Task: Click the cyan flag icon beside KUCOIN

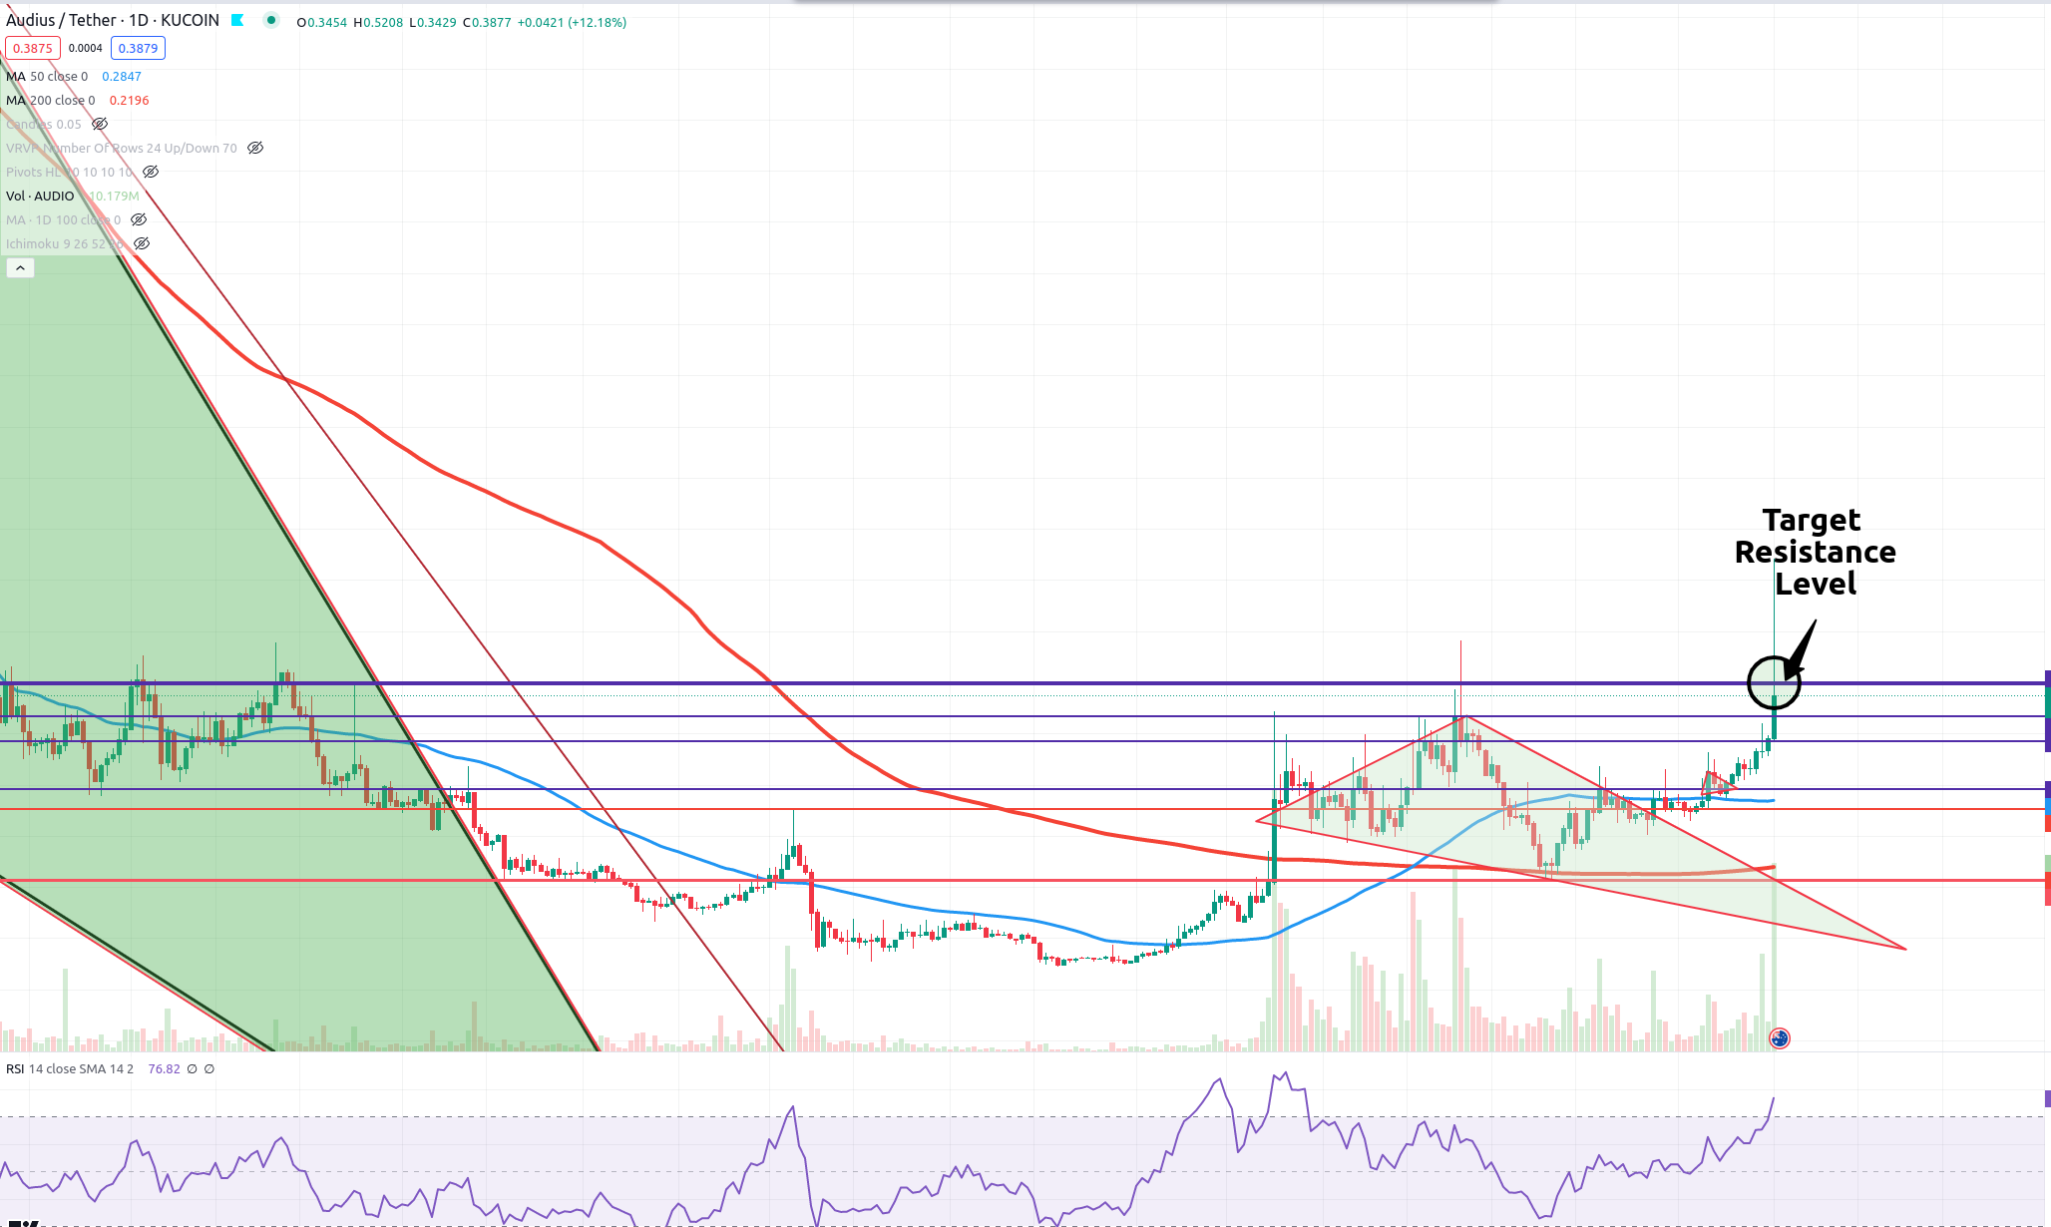Action: [237, 20]
